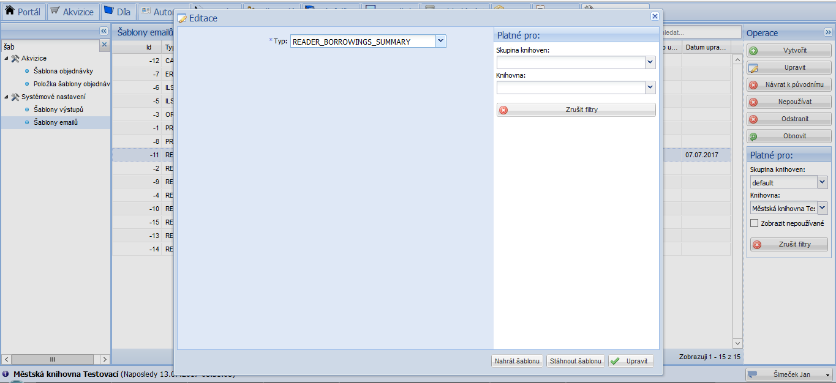Confirm with the Upravit checkmark button
The height and width of the screenshot is (383, 836).
pyautogui.click(x=631, y=361)
